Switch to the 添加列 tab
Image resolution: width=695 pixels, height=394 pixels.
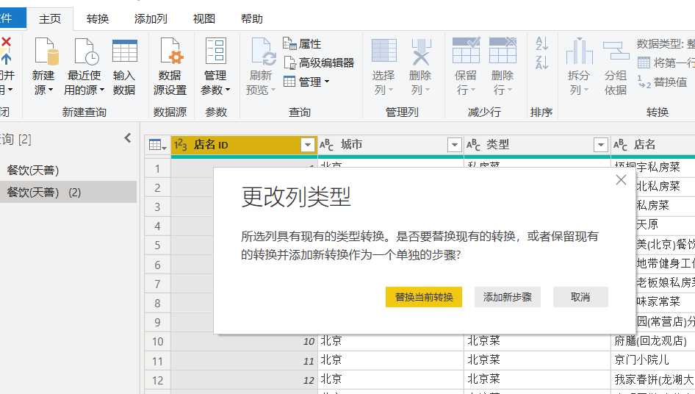coord(151,19)
